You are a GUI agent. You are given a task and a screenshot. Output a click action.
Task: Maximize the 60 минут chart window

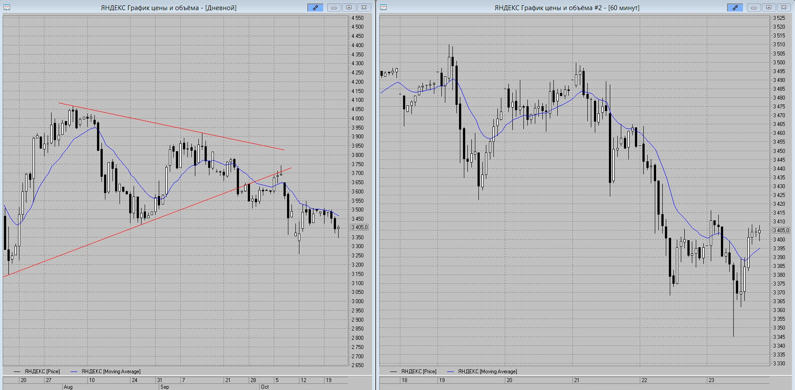[769, 7]
